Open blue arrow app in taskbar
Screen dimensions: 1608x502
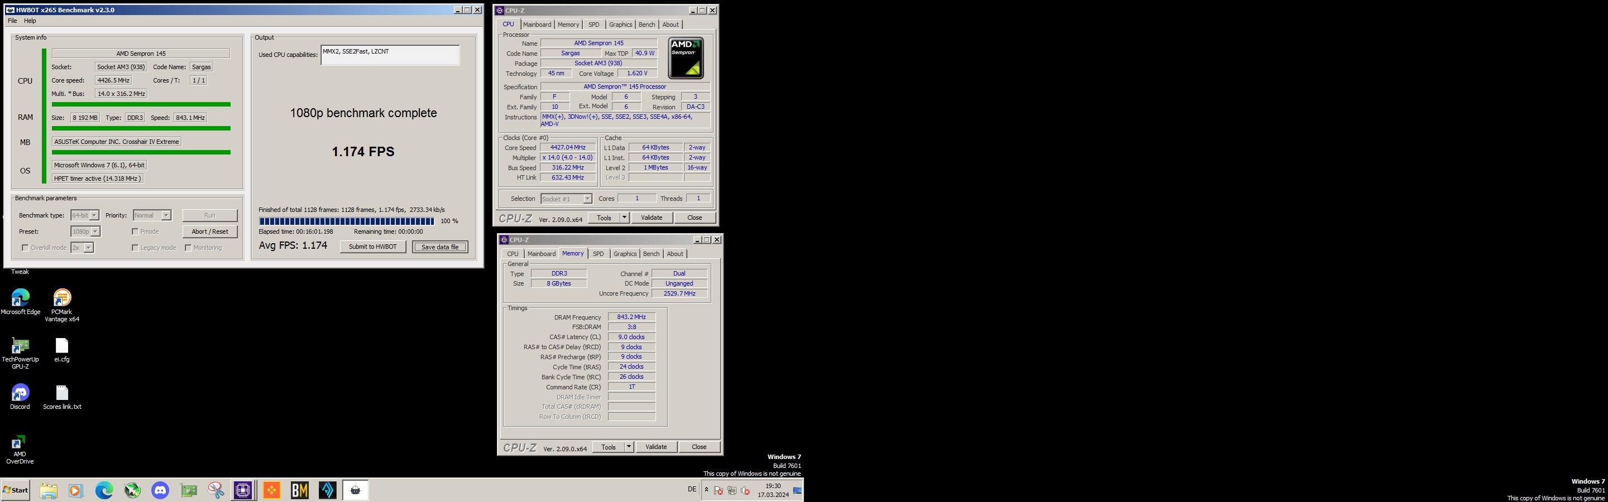(328, 490)
